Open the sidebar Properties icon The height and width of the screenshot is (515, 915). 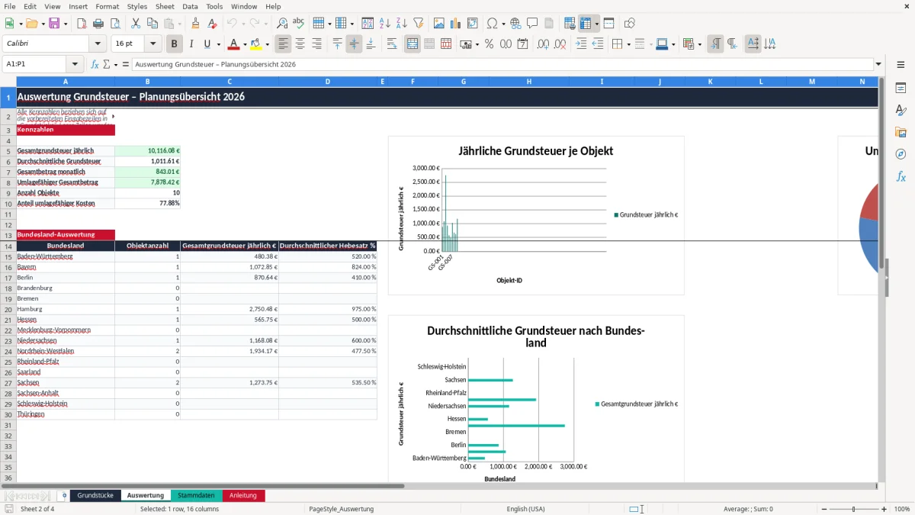[x=901, y=88]
